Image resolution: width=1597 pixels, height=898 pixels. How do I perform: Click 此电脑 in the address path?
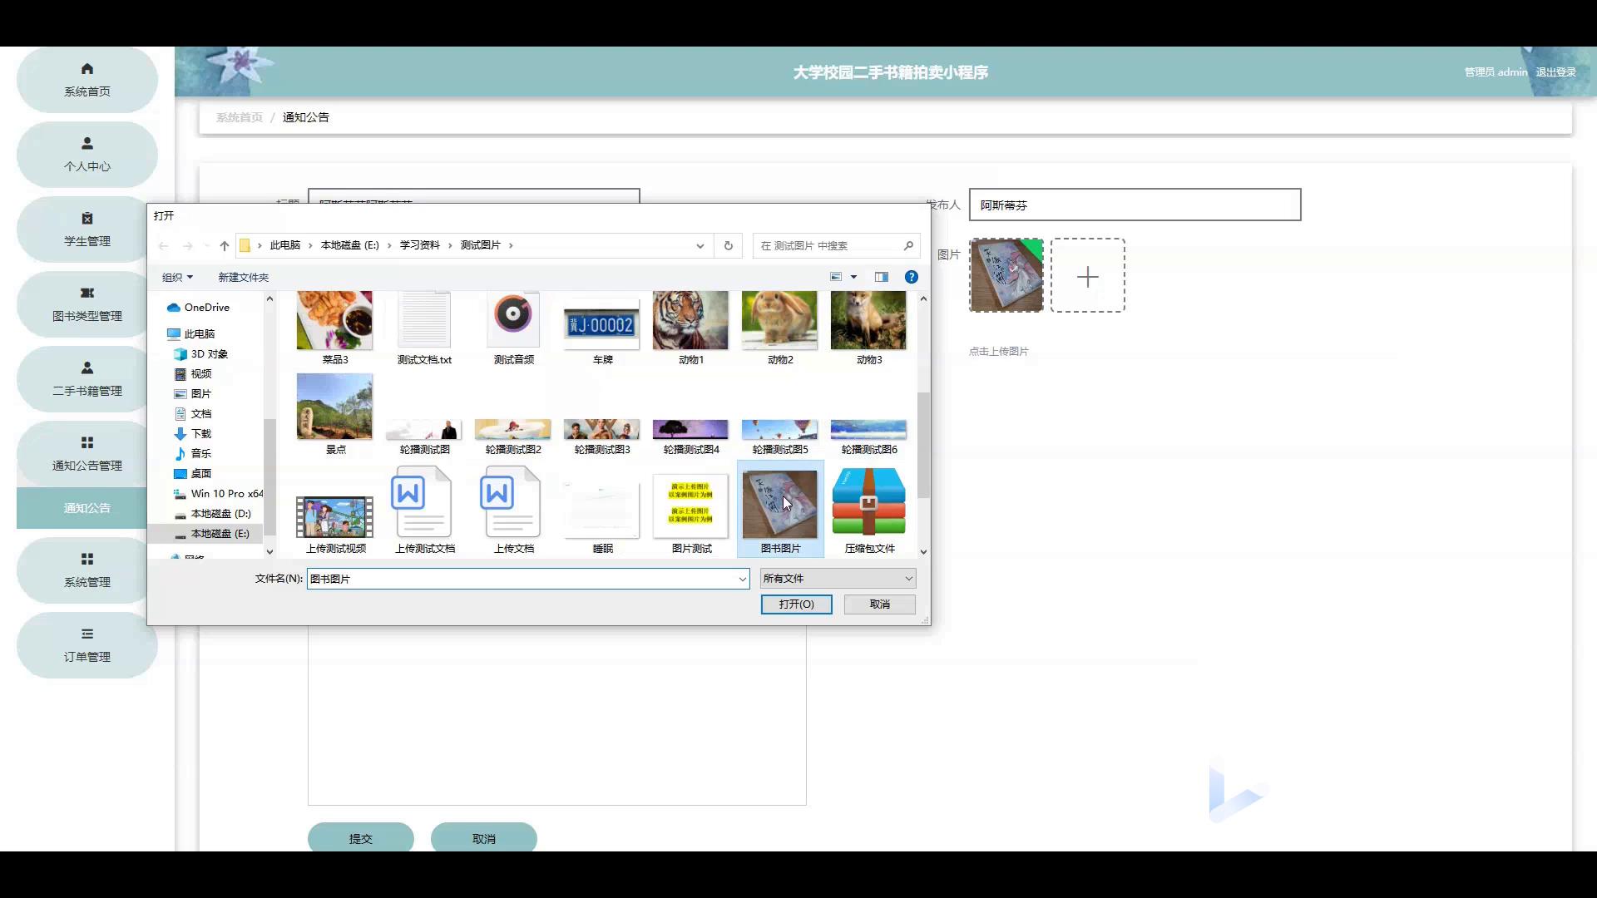tap(284, 245)
